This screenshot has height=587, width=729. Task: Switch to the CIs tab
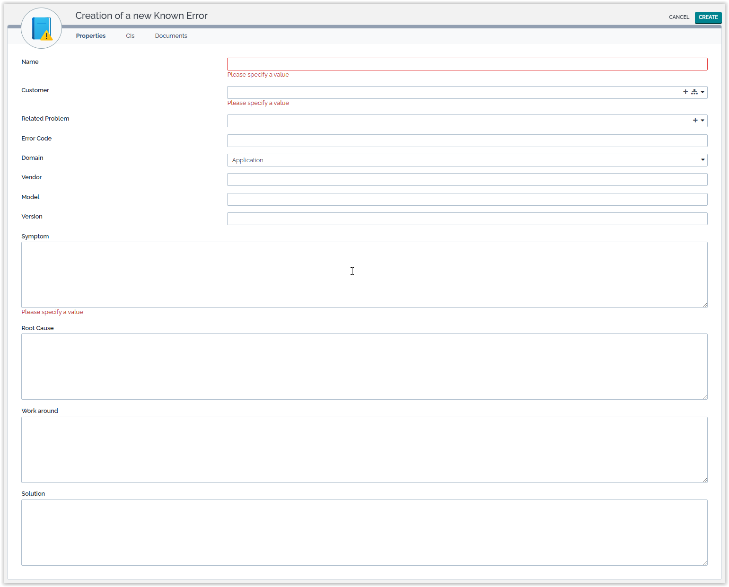(x=130, y=36)
